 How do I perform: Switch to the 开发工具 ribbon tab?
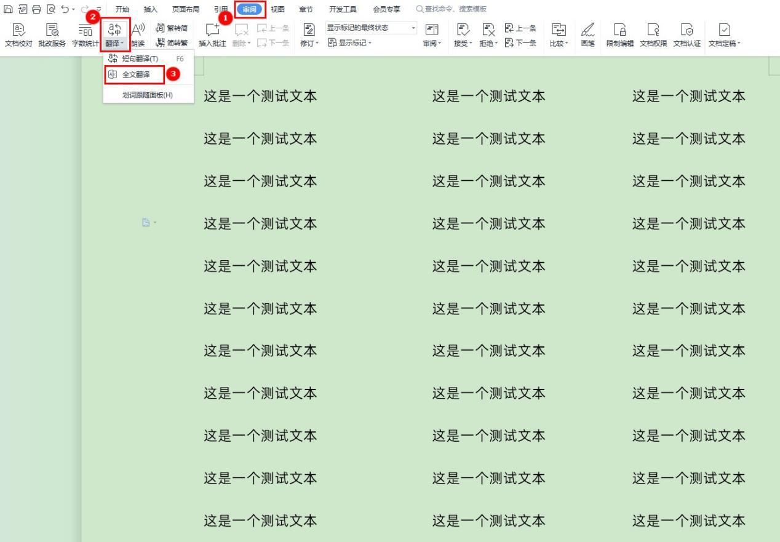coord(343,9)
